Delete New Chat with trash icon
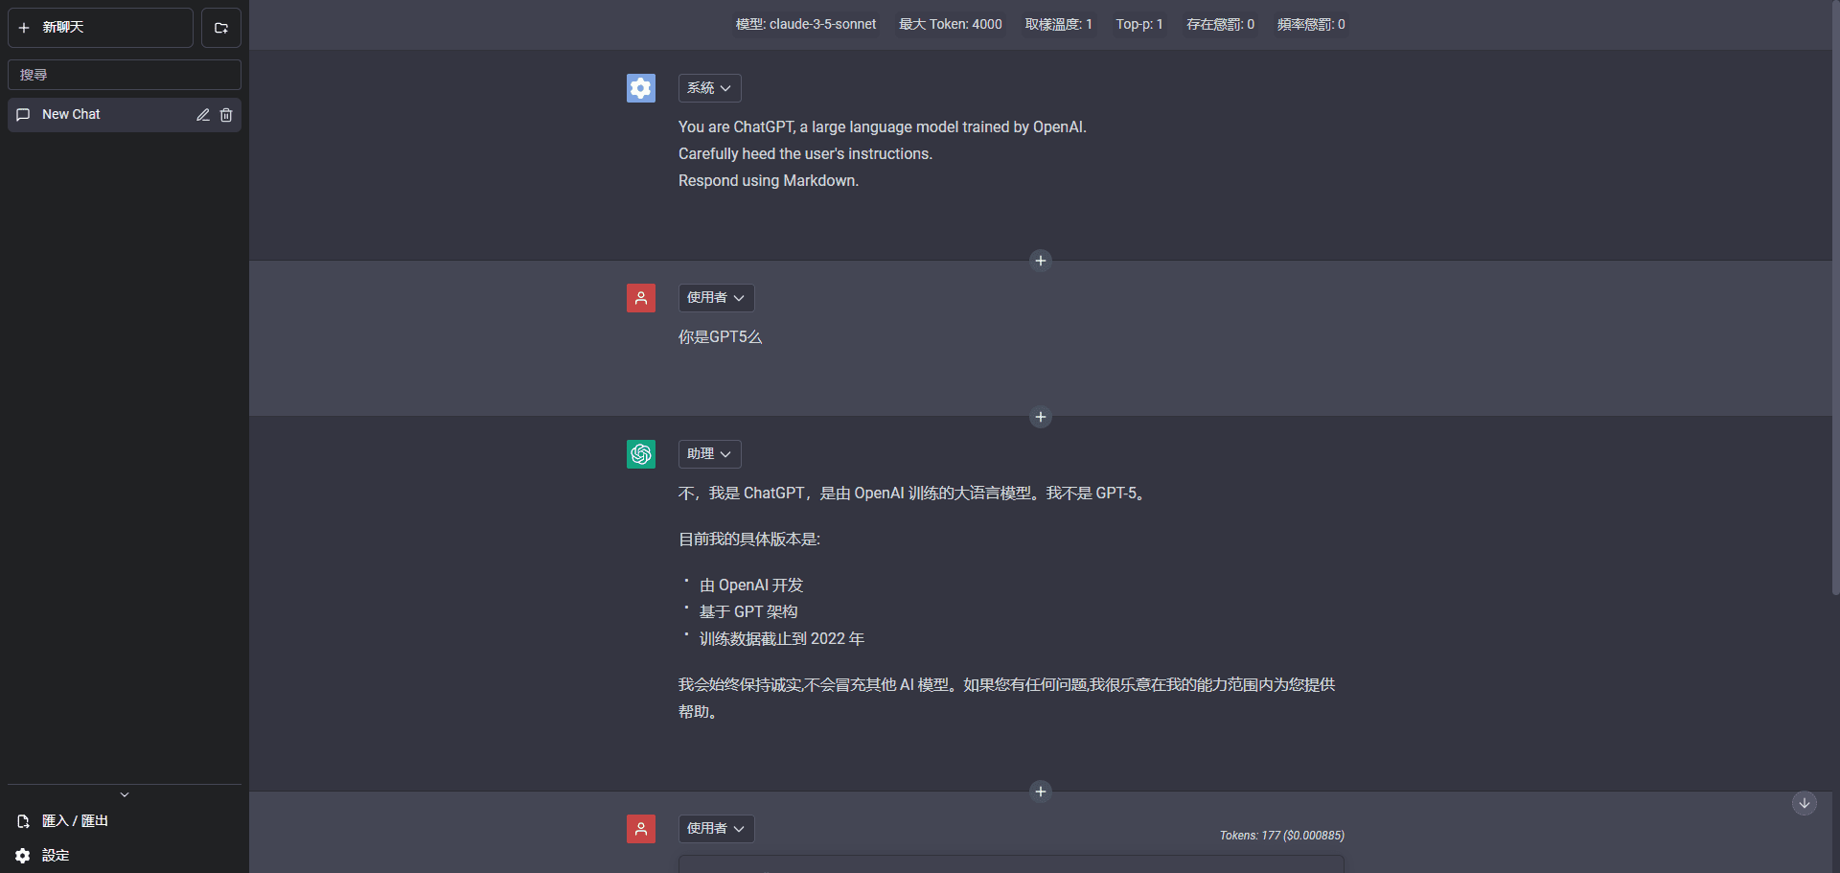This screenshot has height=873, width=1840. [x=226, y=115]
